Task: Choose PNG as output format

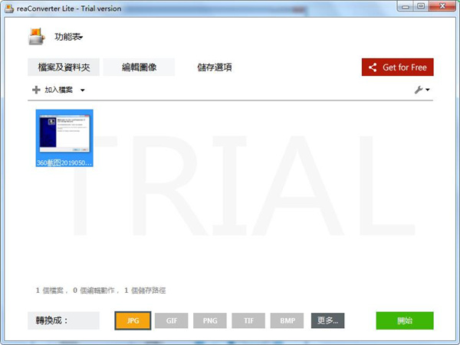Action: (x=210, y=320)
